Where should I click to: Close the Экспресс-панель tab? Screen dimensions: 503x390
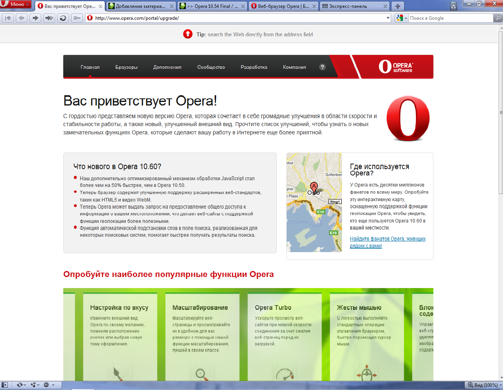click(x=385, y=6)
